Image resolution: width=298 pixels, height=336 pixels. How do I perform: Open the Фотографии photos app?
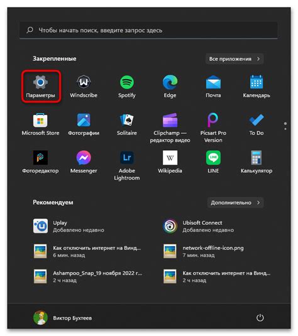click(84, 125)
